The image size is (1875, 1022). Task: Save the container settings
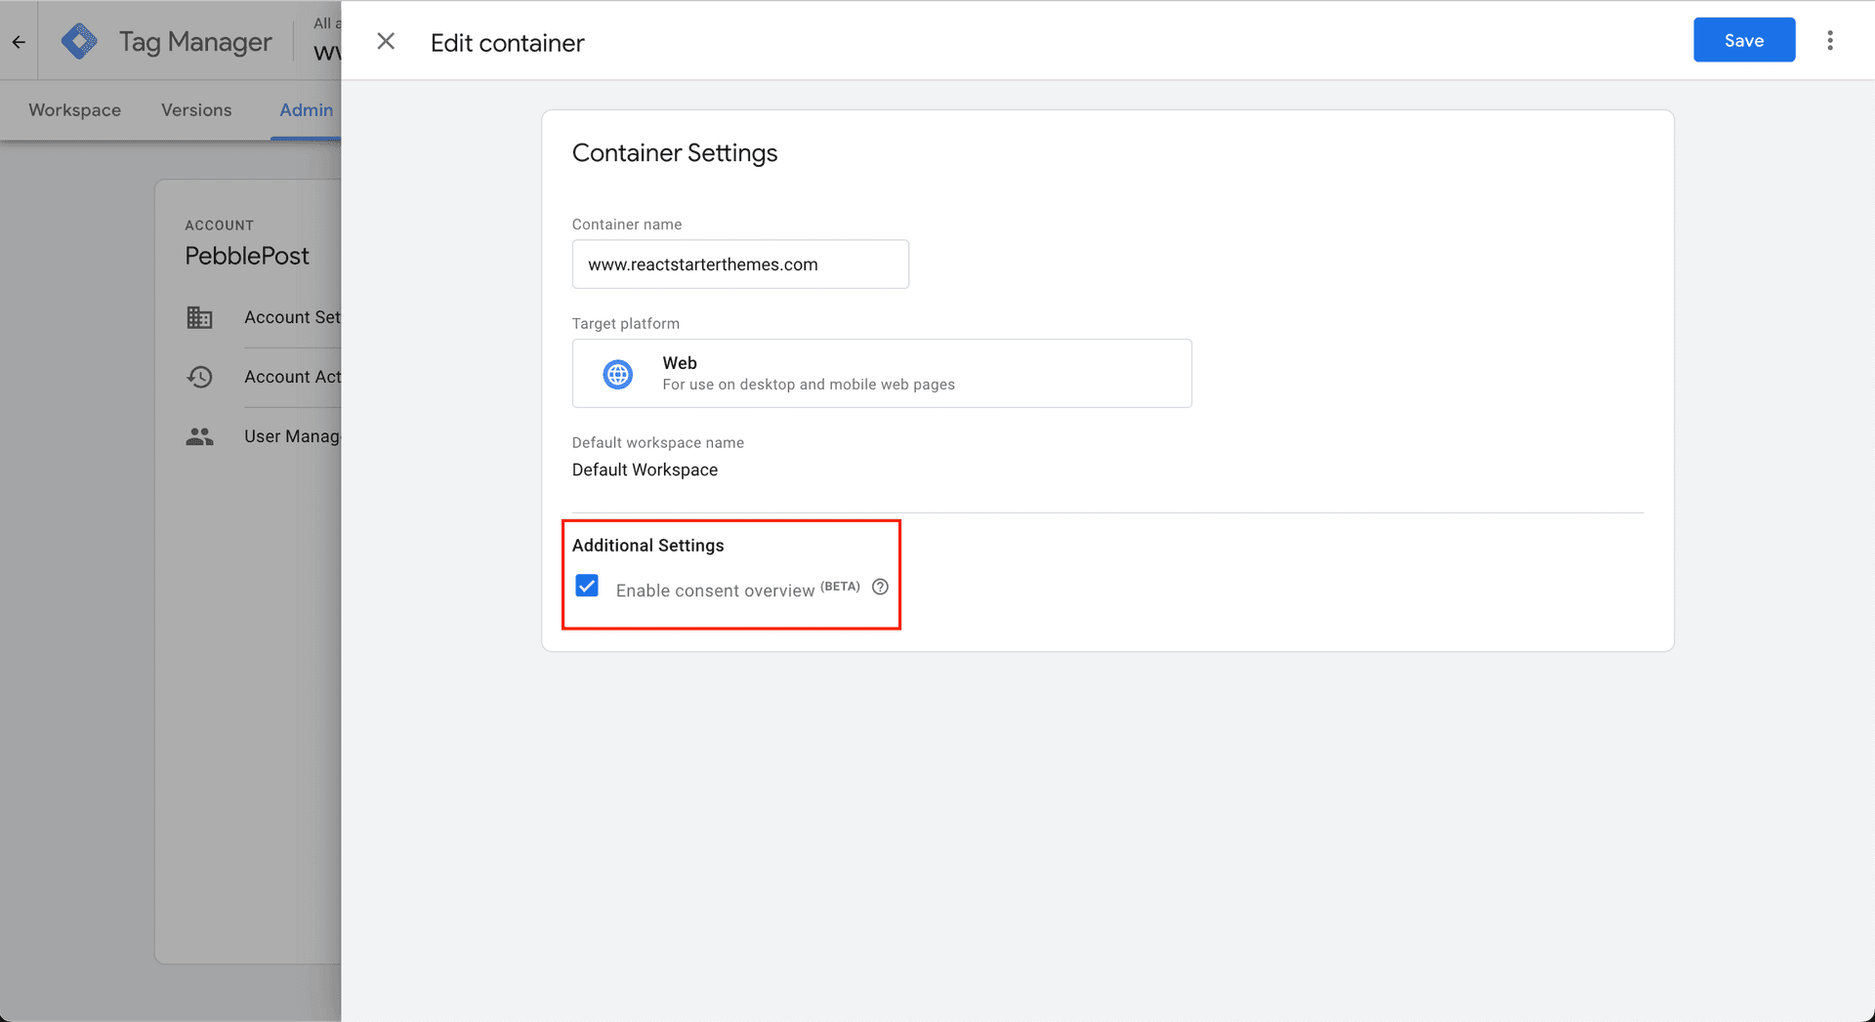[1743, 40]
